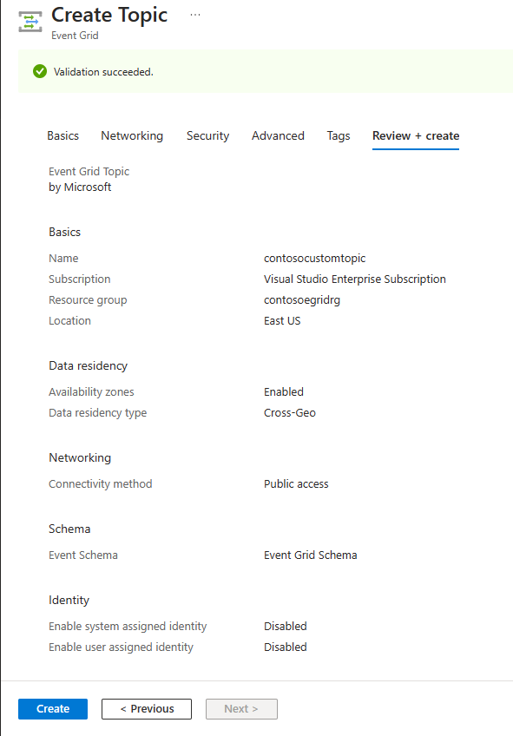Click the Validation succeeded message
513x736 pixels.
[103, 72]
